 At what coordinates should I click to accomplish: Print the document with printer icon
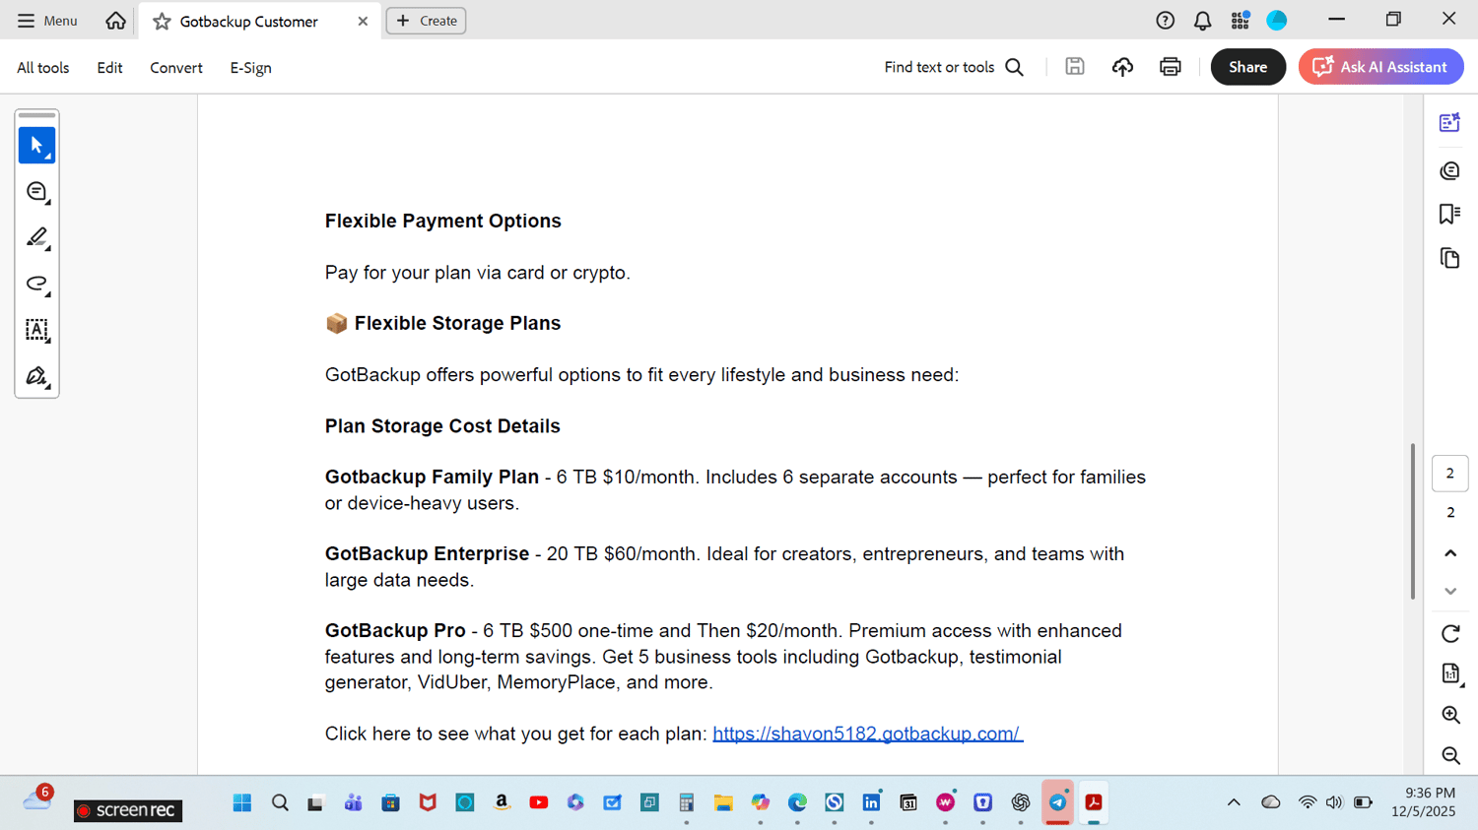(x=1171, y=67)
